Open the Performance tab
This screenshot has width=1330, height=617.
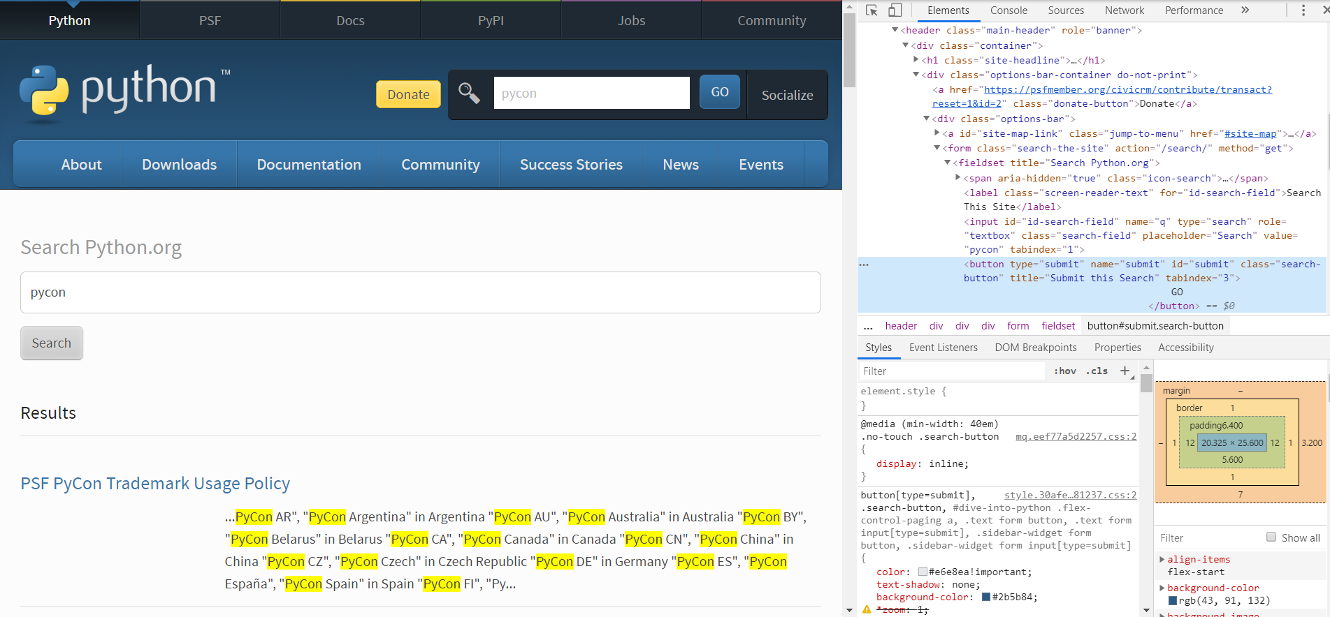(1194, 10)
